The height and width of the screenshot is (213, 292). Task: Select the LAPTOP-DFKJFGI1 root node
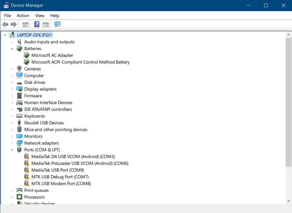[x=35, y=35]
